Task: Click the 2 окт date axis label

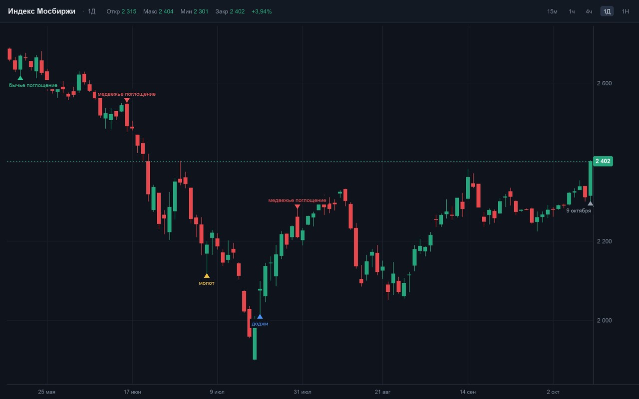Action: (x=553, y=392)
